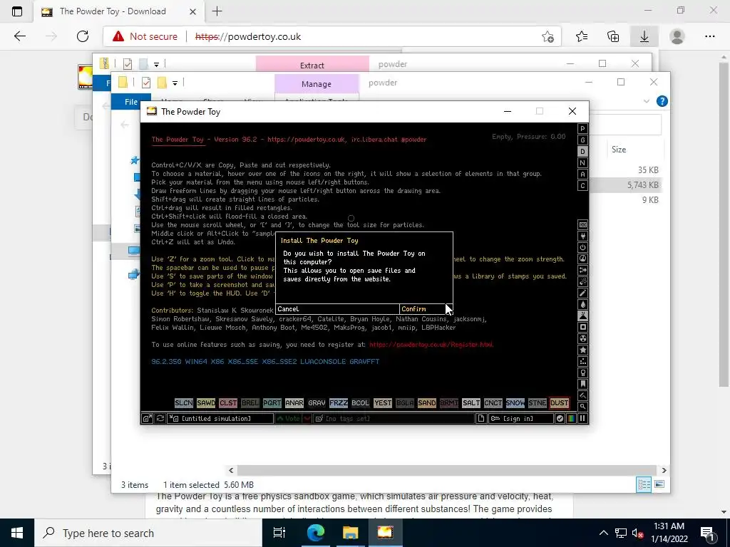Open the Force elements arrows icon
The height and width of the screenshot is (547, 730).
(x=582, y=270)
